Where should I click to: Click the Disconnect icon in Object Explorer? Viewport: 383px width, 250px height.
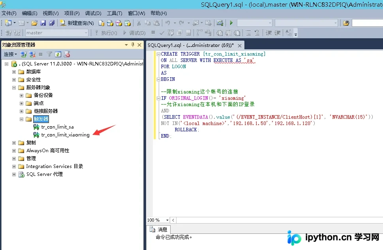32,54
